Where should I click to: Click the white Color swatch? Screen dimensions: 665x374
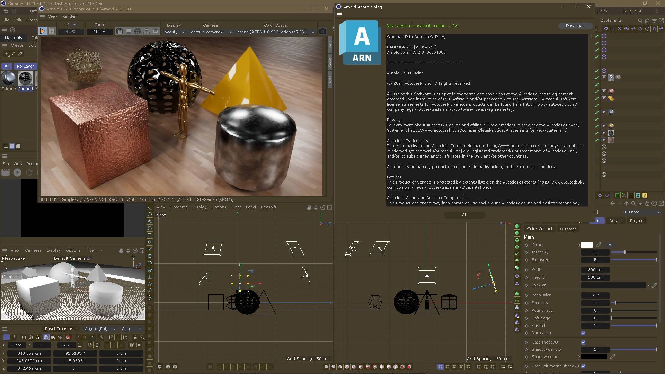(x=587, y=245)
